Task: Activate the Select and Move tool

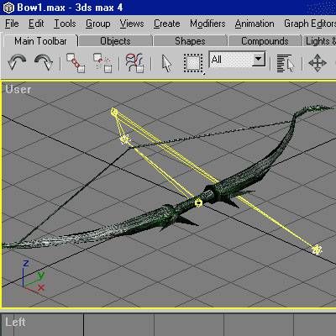Action: pos(318,63)
